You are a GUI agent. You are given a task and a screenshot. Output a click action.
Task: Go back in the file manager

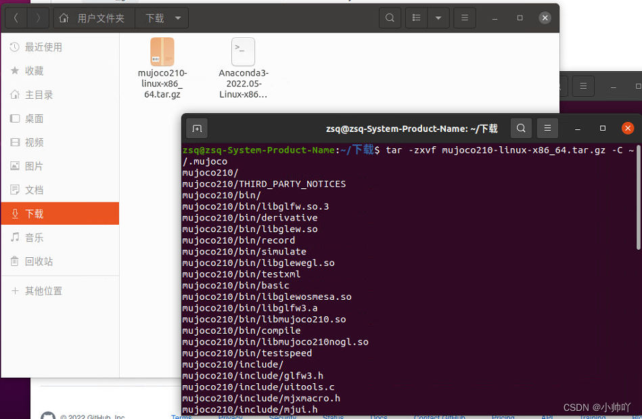tap(16, 18)
